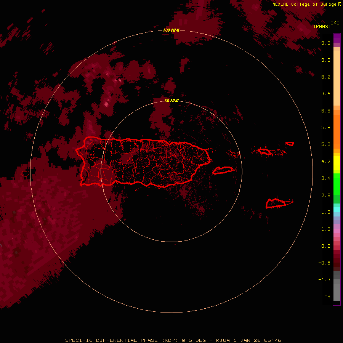Screen dimensions: 343x343
Task: Click the 6.6 scale value
Action: 326,111
